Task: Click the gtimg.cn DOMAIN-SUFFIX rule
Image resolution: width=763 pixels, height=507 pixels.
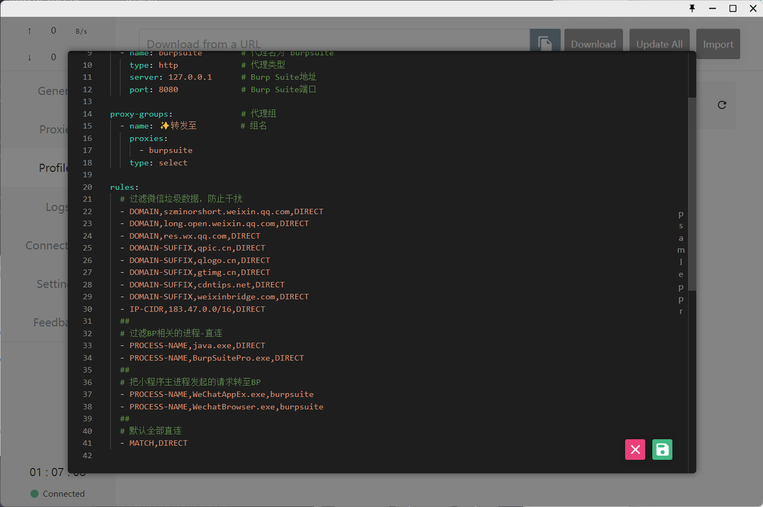Action: coord(195,272)
